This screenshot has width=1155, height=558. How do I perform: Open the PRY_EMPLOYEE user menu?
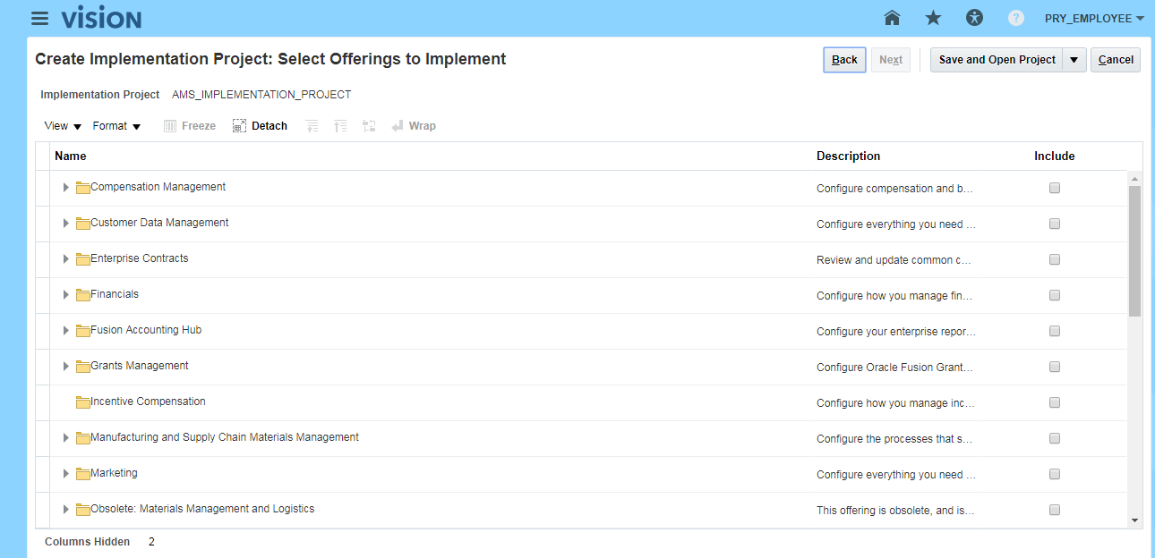click(1094, 18)
